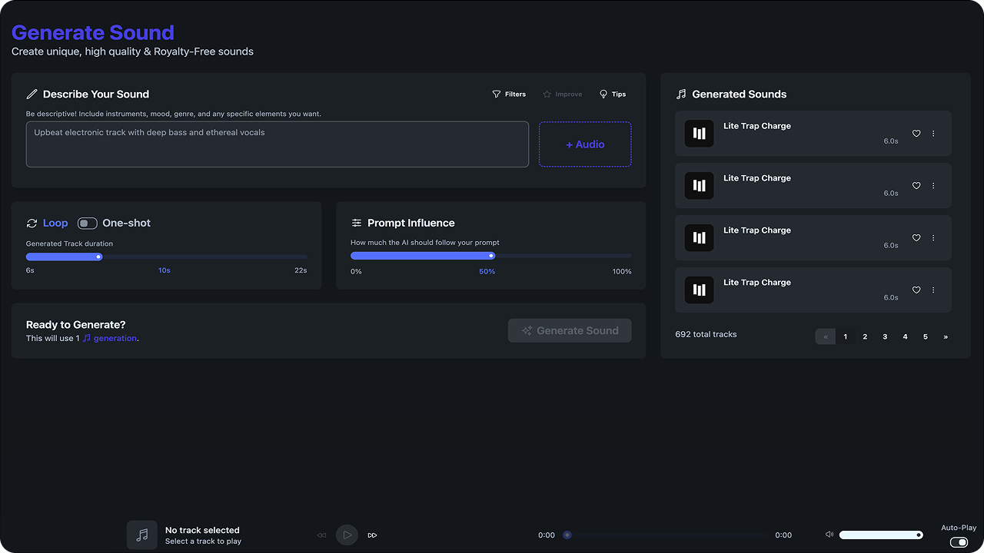Open the Filters options

pyautogui.click(x=509, y=94)
